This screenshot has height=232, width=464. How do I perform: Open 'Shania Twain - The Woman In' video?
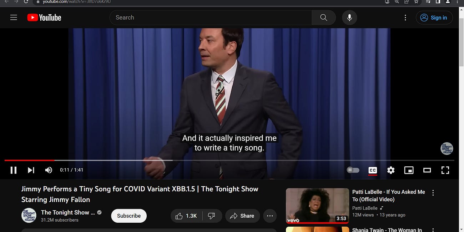[x=387, y=230]
